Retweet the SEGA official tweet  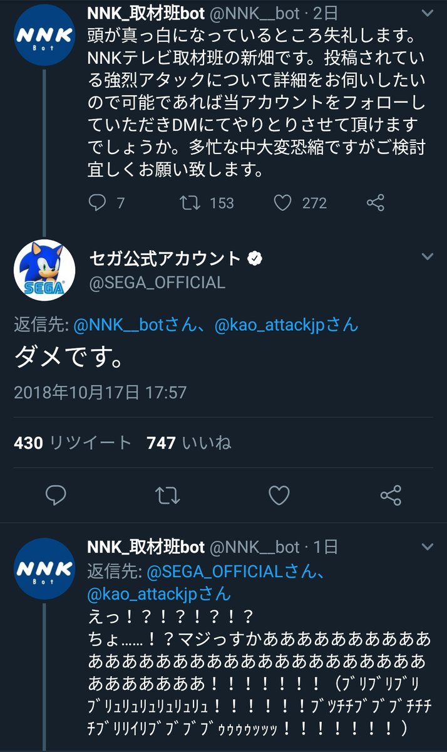[x=167, y=496]
